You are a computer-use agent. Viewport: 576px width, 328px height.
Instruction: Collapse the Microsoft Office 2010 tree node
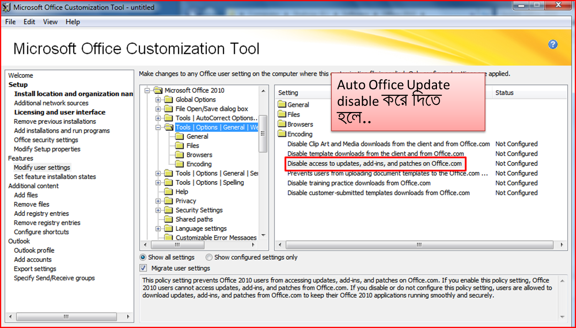point(147,91)
